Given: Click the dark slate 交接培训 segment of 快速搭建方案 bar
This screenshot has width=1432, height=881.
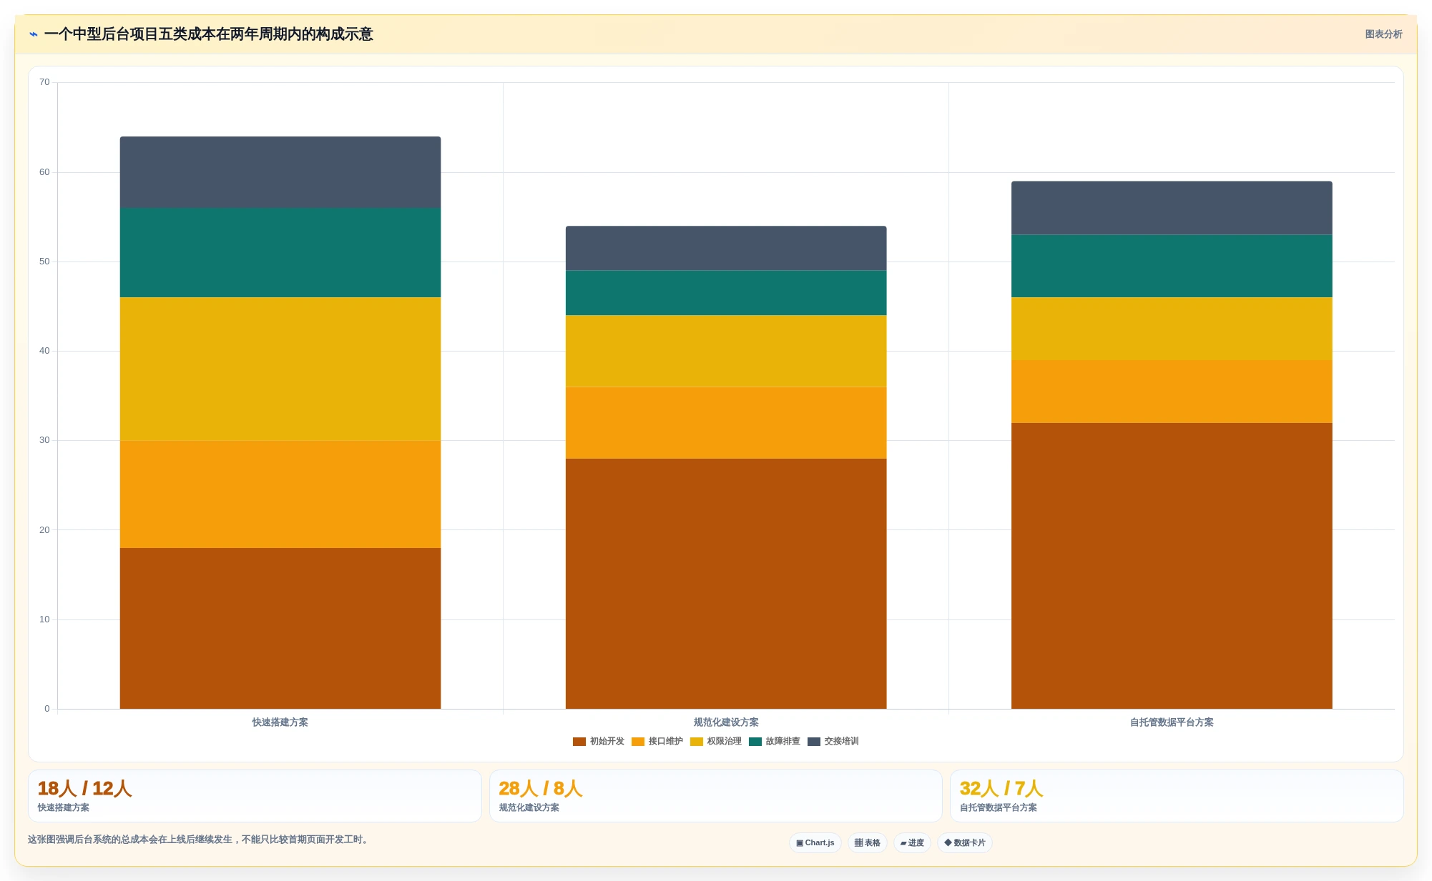Looking at the screenshot, I should (x=280, y=172).
